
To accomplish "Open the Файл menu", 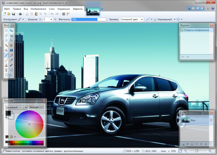I will pos(7,9).
